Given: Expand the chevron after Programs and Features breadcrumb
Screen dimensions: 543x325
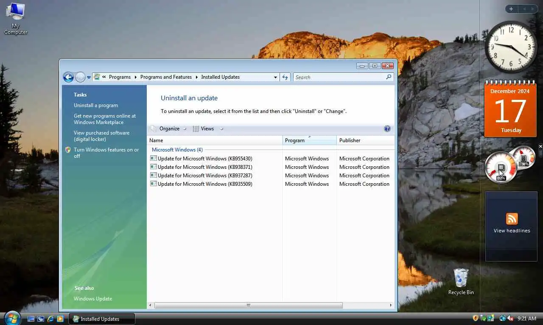Looking at the screenshot, I should 196,77.
